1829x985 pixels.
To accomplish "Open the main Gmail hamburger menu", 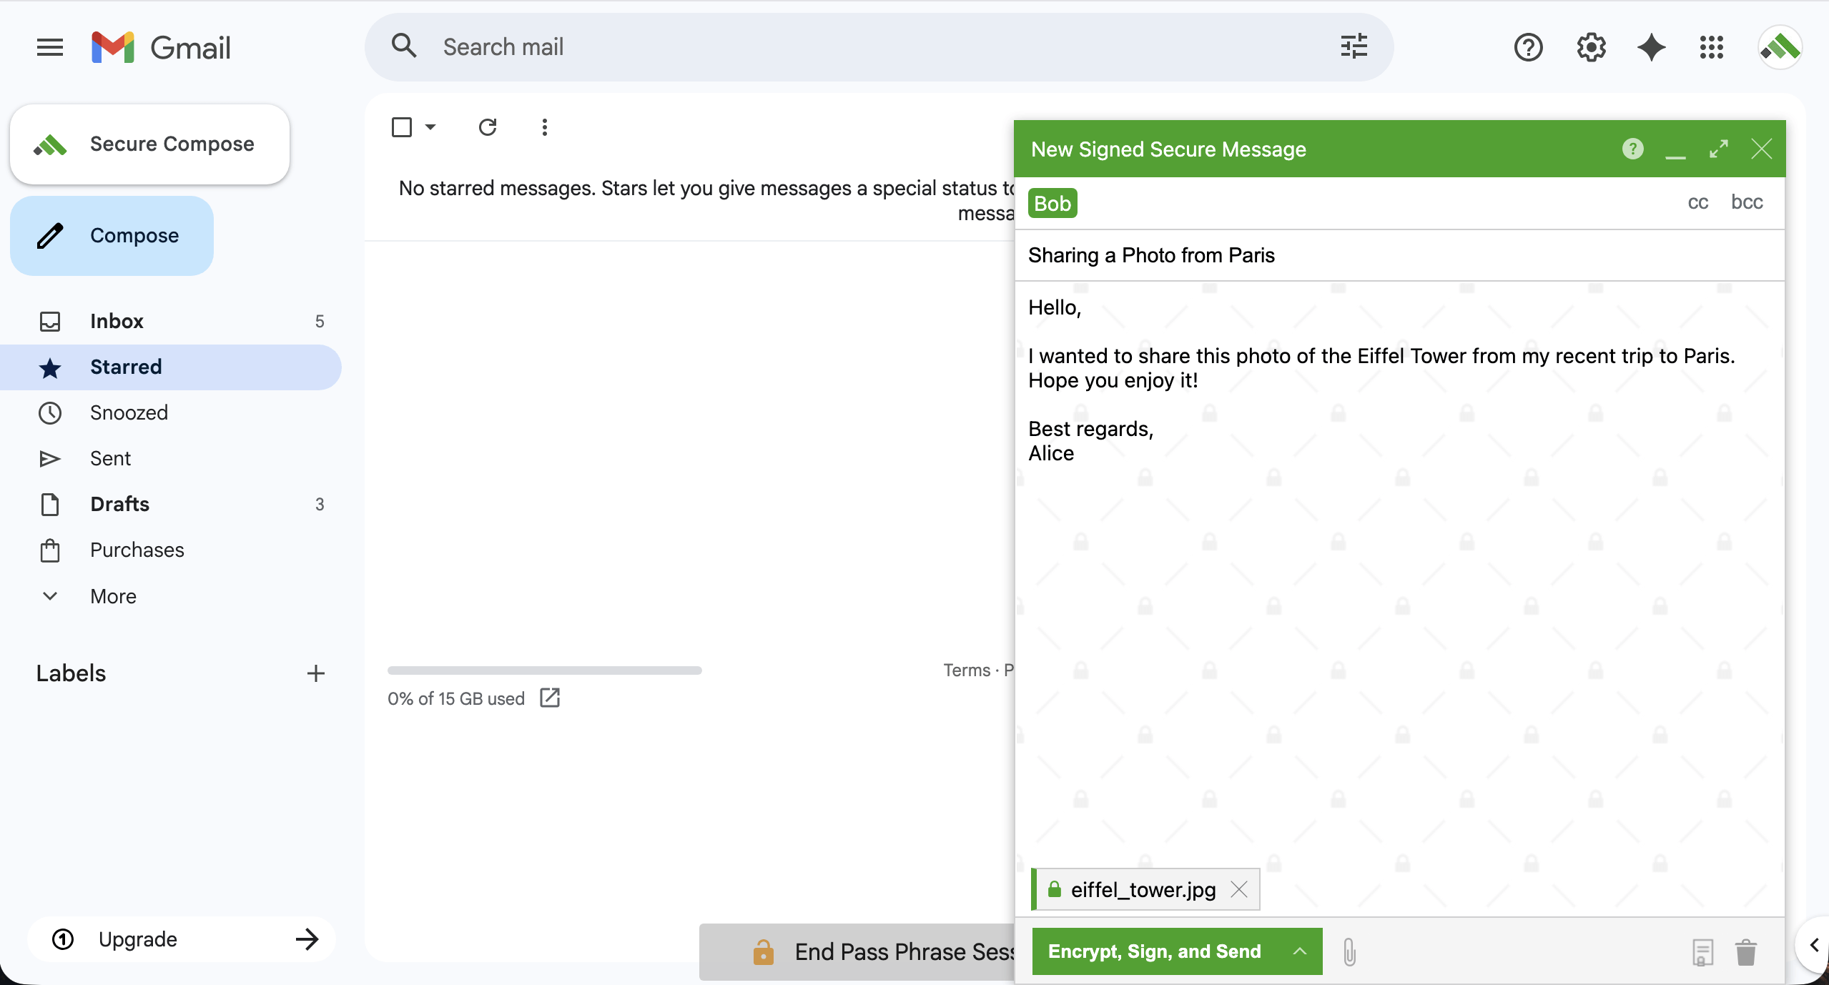I will click(49, 47).
